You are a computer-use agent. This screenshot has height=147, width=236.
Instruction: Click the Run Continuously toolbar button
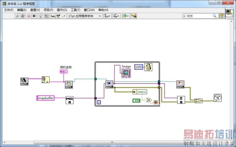[x=23, y=16]
